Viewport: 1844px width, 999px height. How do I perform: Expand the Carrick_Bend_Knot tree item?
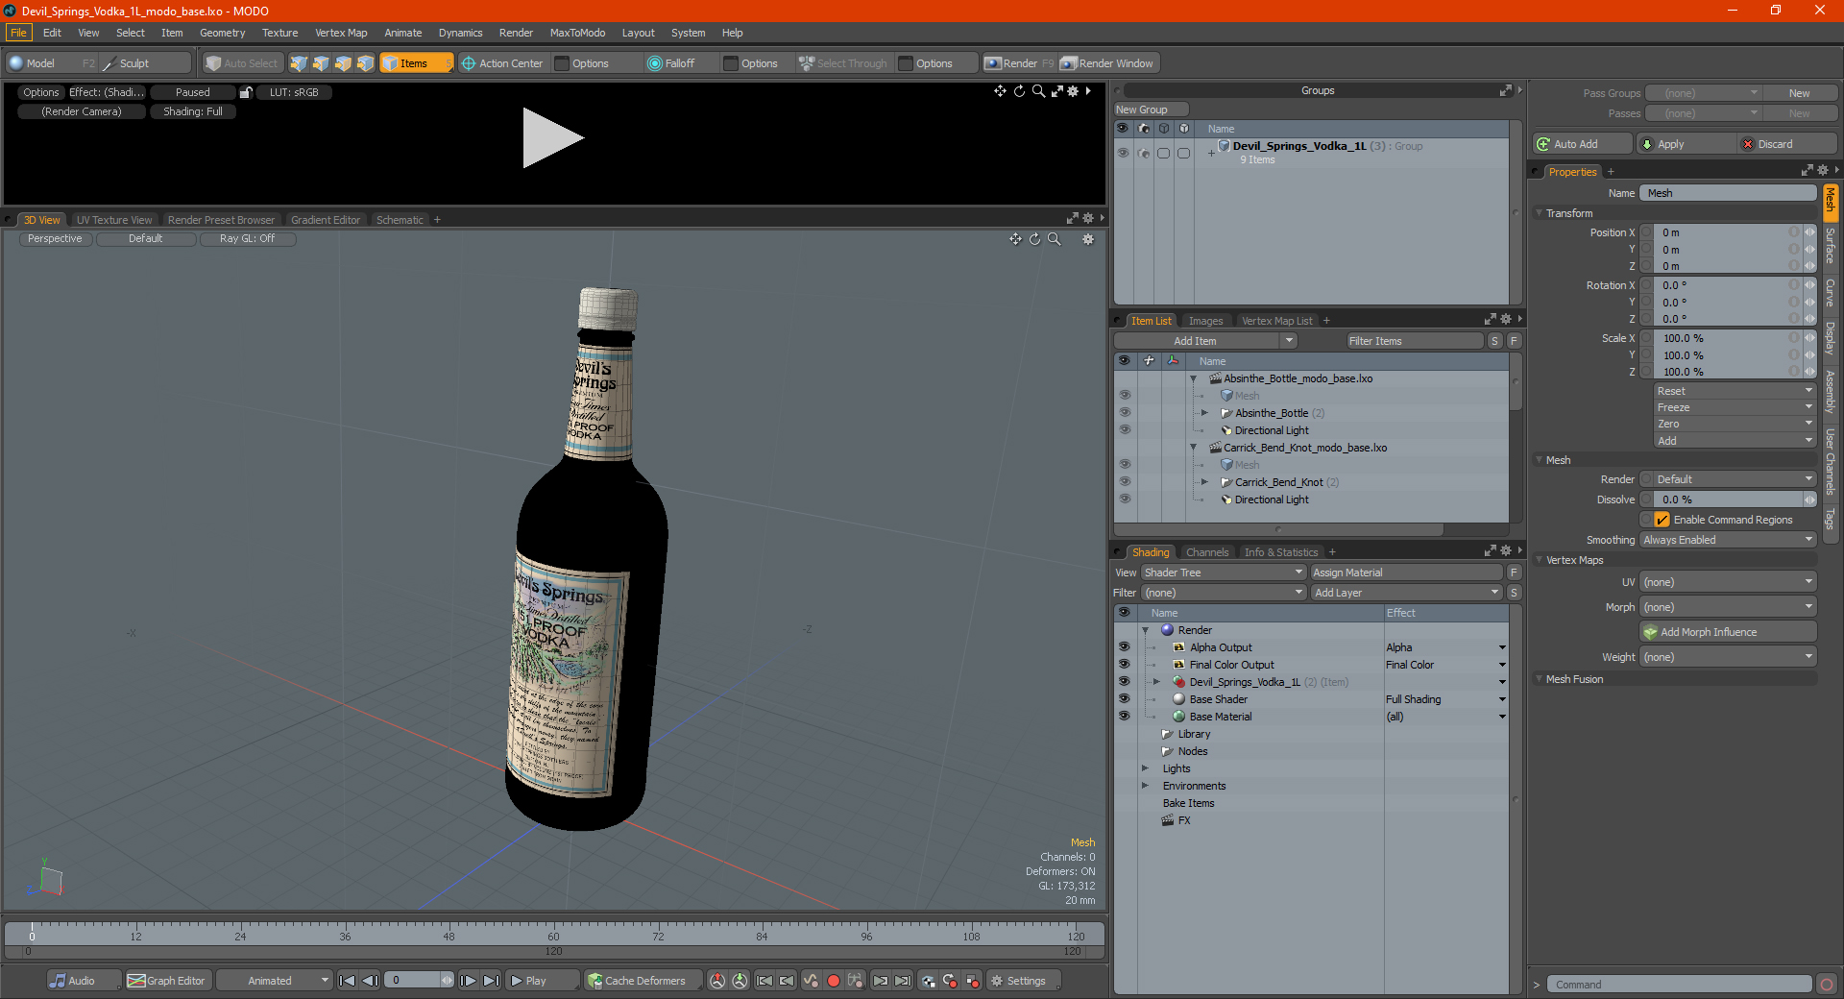(x=1204, y=482)
